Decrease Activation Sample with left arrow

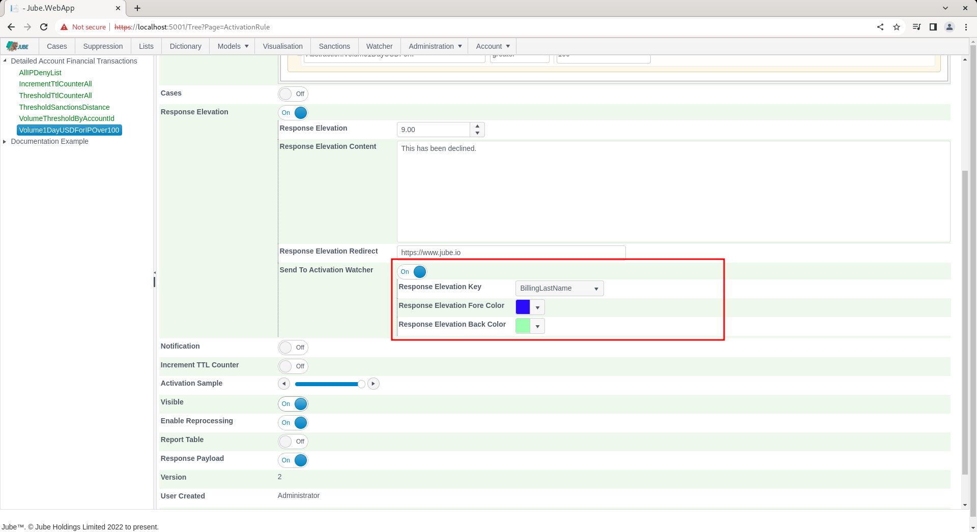tap(284, 384)
